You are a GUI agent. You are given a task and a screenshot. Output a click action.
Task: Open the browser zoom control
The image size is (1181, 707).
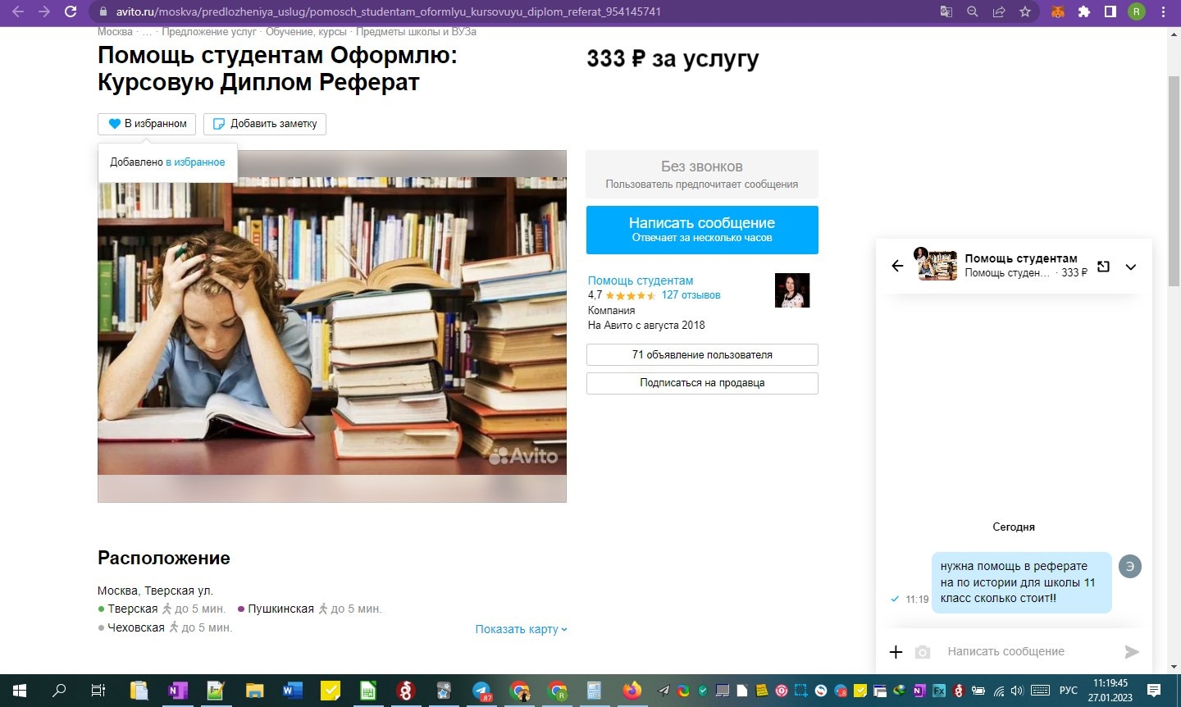973,11
